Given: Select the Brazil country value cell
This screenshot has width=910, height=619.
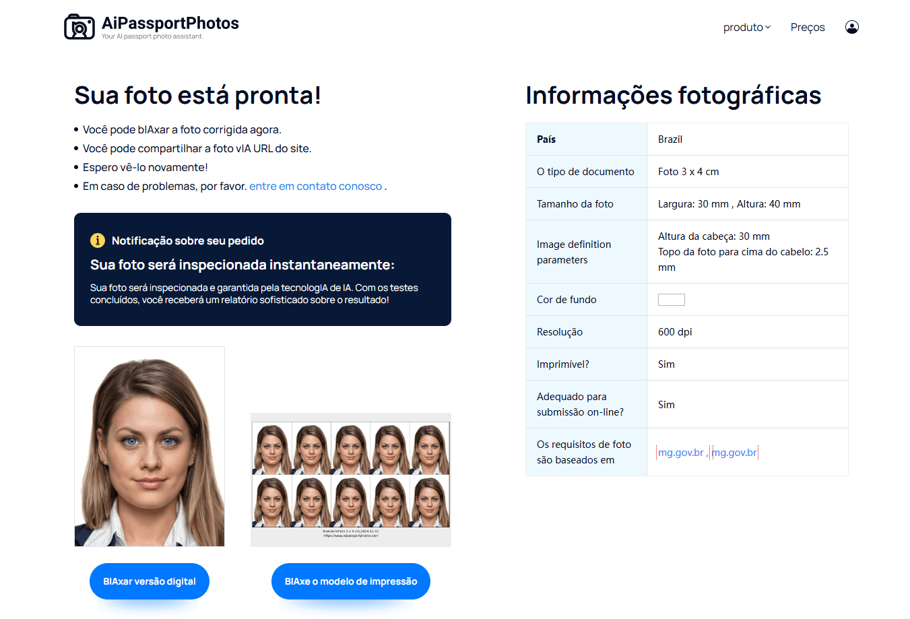Looking at the screenshot, I should click(748, 139).
